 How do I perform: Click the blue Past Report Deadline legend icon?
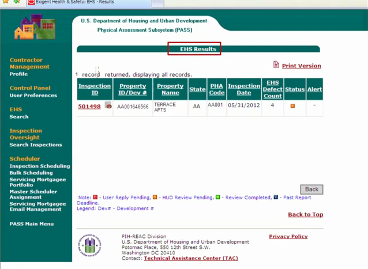pos(276,197)
